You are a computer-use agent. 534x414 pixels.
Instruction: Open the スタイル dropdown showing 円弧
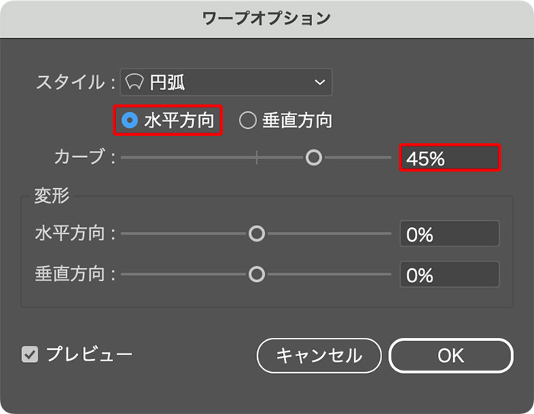coord(226,82)
